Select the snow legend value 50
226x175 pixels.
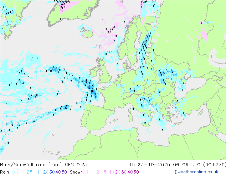(136, 172)
